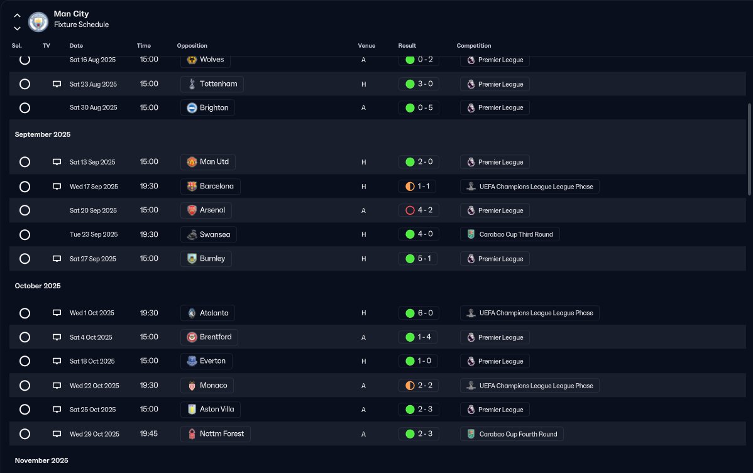This screenshot has width=753, height=473.
Task: Click the TV broadcast icon on Atalanta row
Action: click(x=57, y=313)
